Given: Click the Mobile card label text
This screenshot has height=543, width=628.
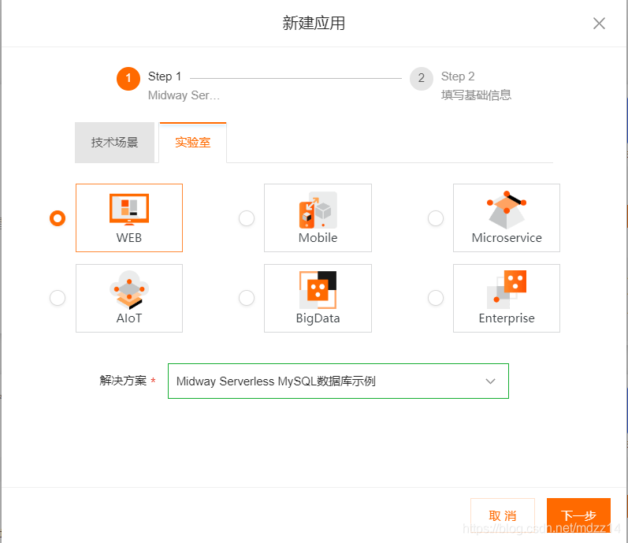Looking at the screenshot, I should pyautogui.click(x=318, y=238).
